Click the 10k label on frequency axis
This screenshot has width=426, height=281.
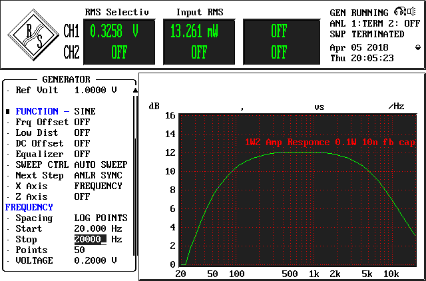pyautogui.click(x=391, y=274)
